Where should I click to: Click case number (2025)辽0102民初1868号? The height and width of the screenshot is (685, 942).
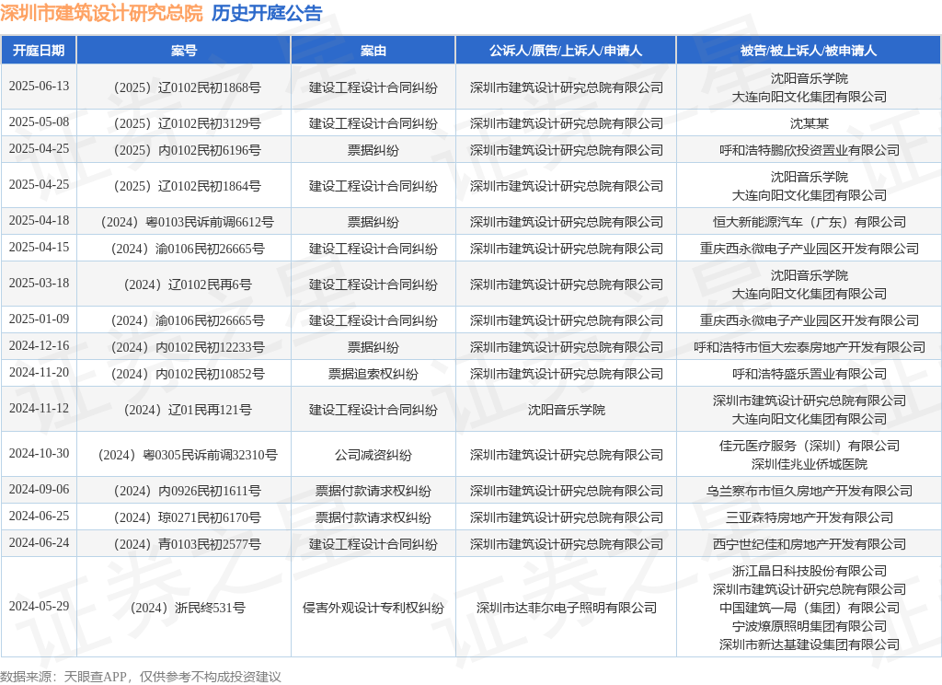(x=187, y=87)
